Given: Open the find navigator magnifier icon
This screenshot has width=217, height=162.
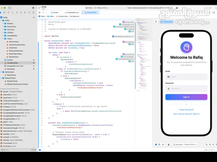Looking at the screenshot, I should pyautogui.click(x=13, y=12).
